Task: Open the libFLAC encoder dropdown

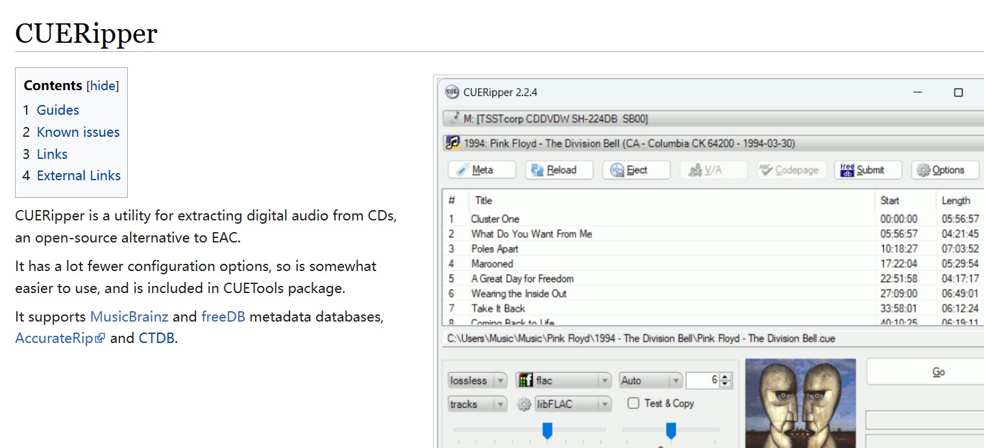Action: [x=573, y=405]
